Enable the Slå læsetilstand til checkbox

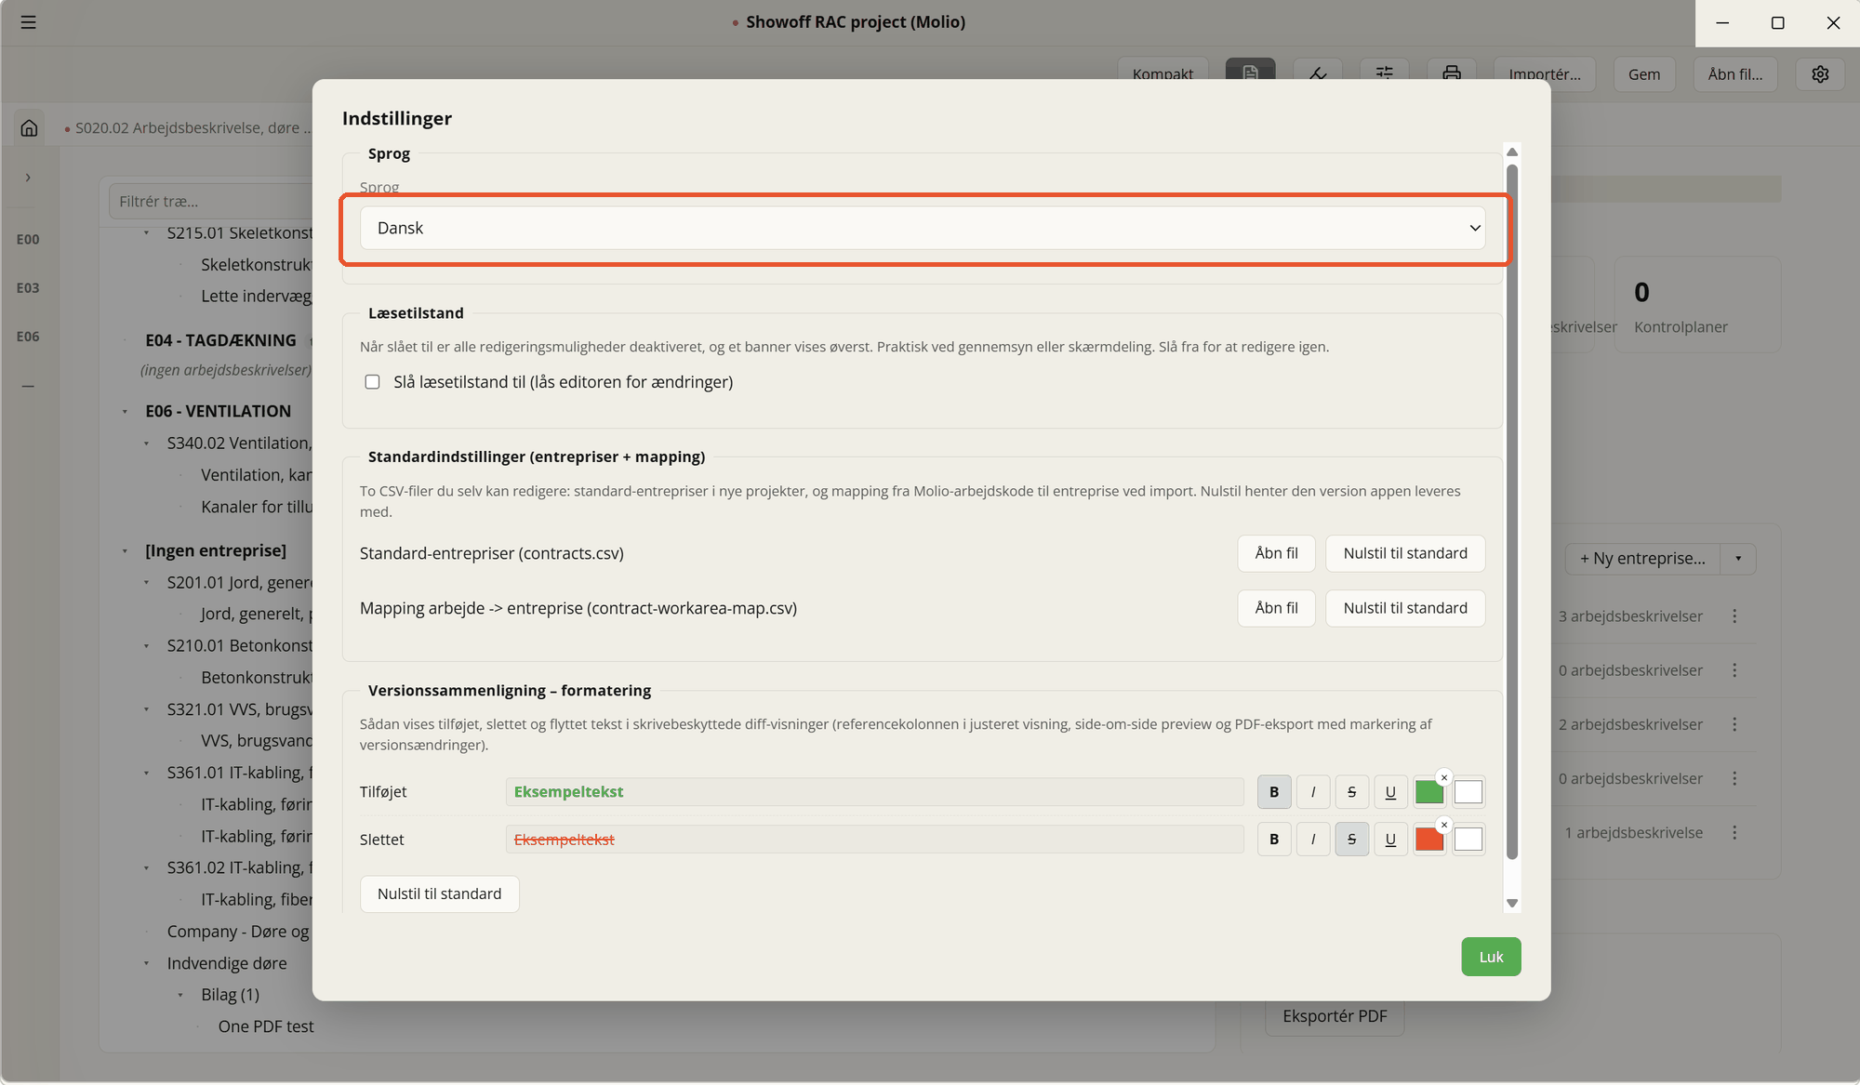[372, 382]
